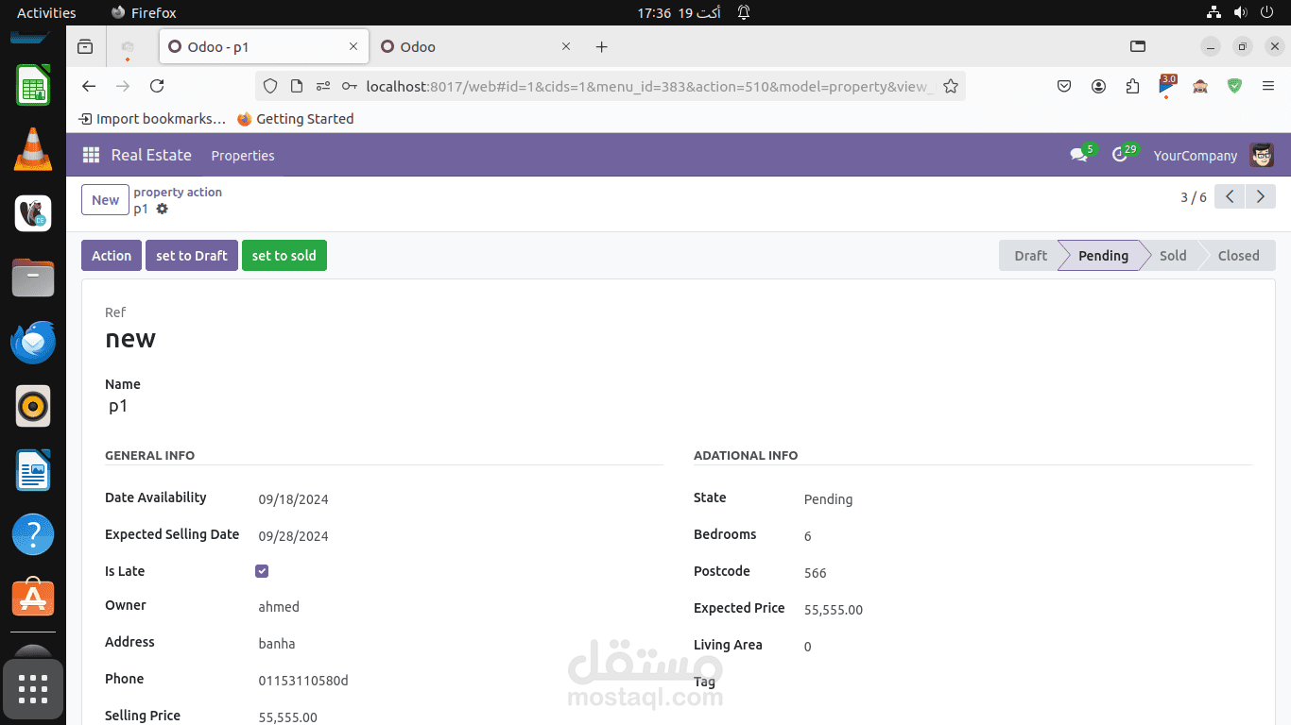Click the set to Draft button
The width and height of the screenshot is (1291, 725).
tap(192, 256)
